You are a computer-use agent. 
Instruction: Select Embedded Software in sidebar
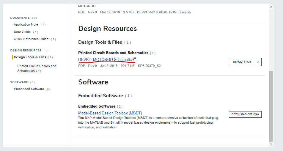[x=29, y=89]
